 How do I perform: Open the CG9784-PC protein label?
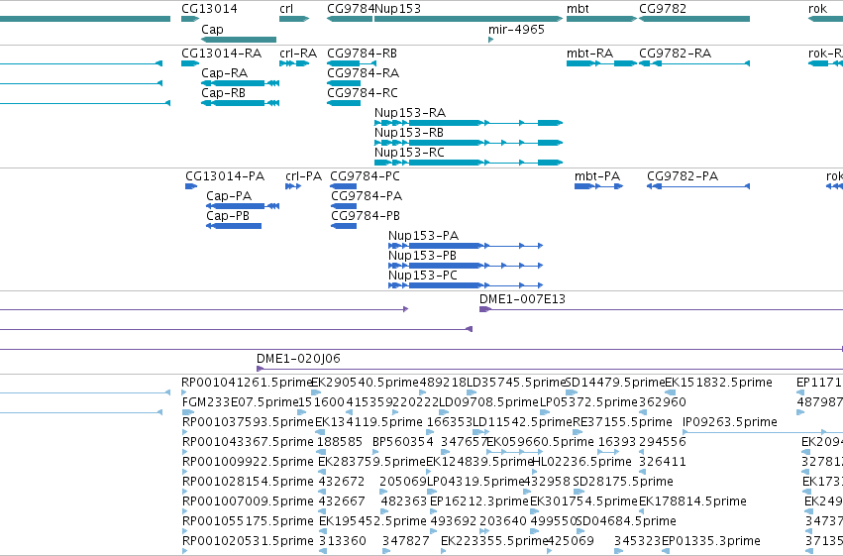pyautogui.click(x=365, y=176)
